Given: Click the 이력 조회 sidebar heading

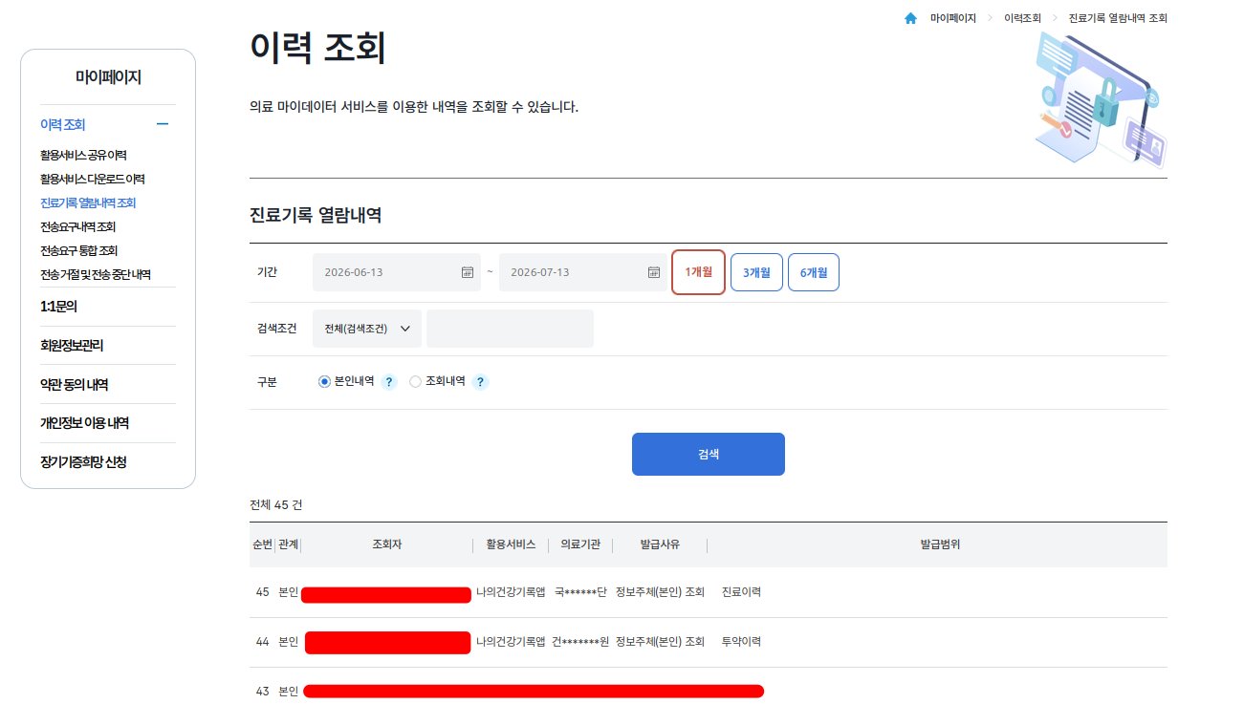Looking at the screenshot, I should (x=63, y=124).
